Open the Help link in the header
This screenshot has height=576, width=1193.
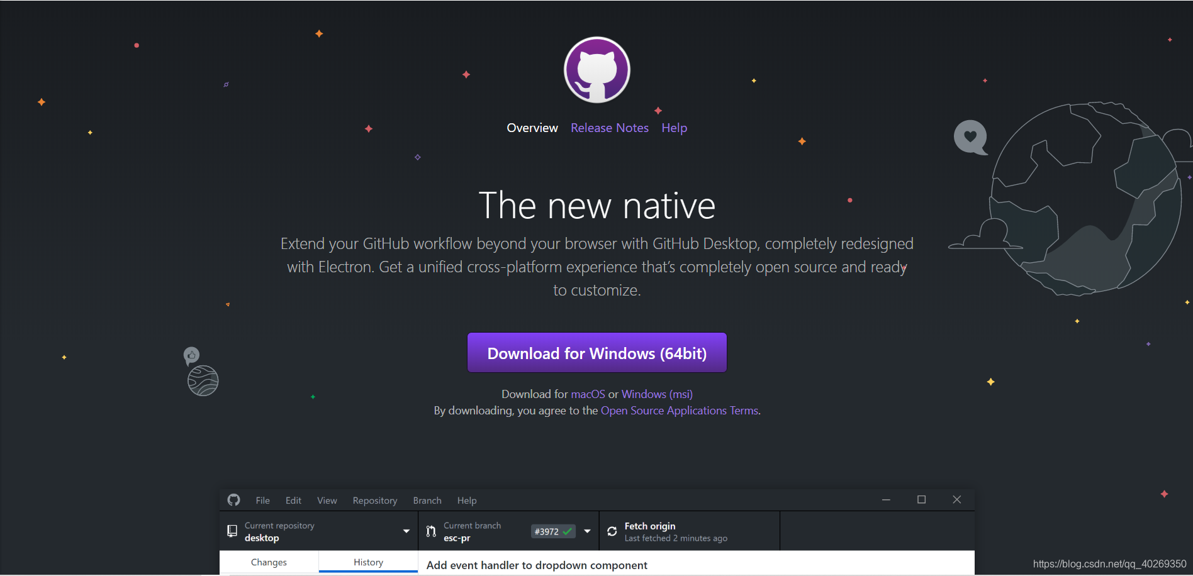pos(674,128)
